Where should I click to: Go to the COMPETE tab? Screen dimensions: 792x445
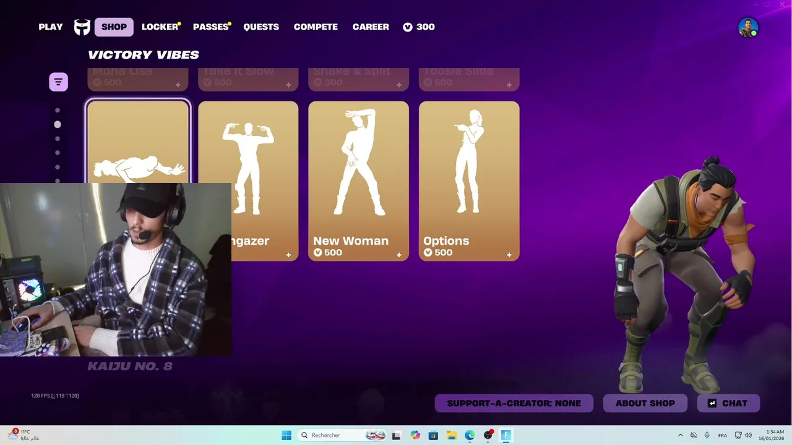(316, 27)
